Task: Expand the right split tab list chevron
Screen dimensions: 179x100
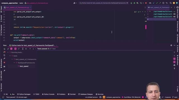Action: pos(171,7)
